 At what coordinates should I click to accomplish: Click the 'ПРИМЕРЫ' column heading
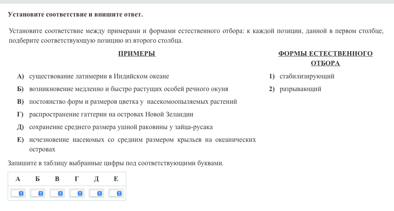(137, 54)
